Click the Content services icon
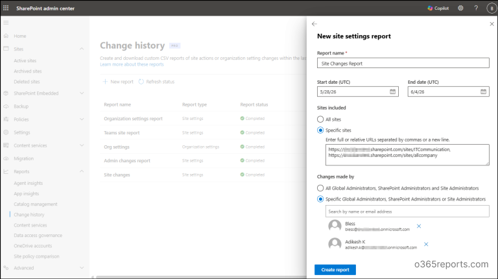Viewport: 498px width, 279px height. click(x=6, y=145)
